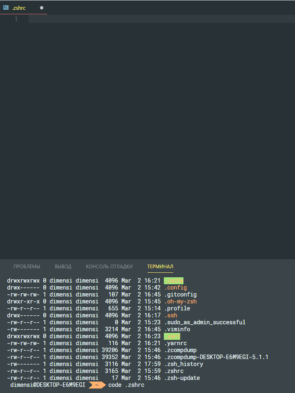Select the .zshrc editor tab

(18, 7)
